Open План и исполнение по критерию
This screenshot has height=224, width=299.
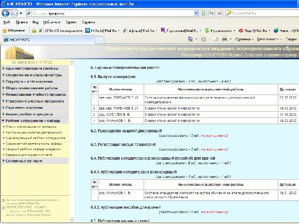(x=31, y=127)
